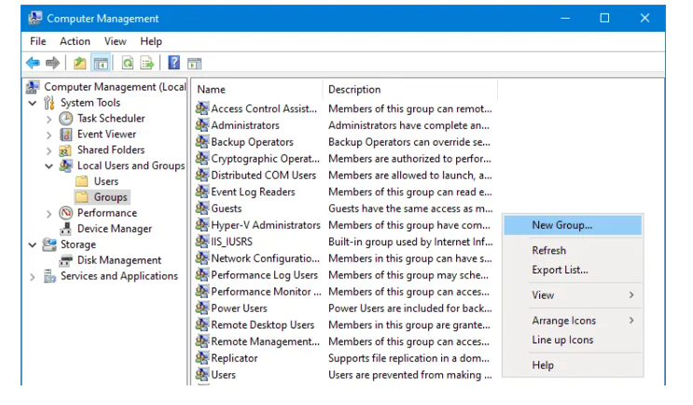Click the Task Scheduler clock icon

(x=65, y=119)
